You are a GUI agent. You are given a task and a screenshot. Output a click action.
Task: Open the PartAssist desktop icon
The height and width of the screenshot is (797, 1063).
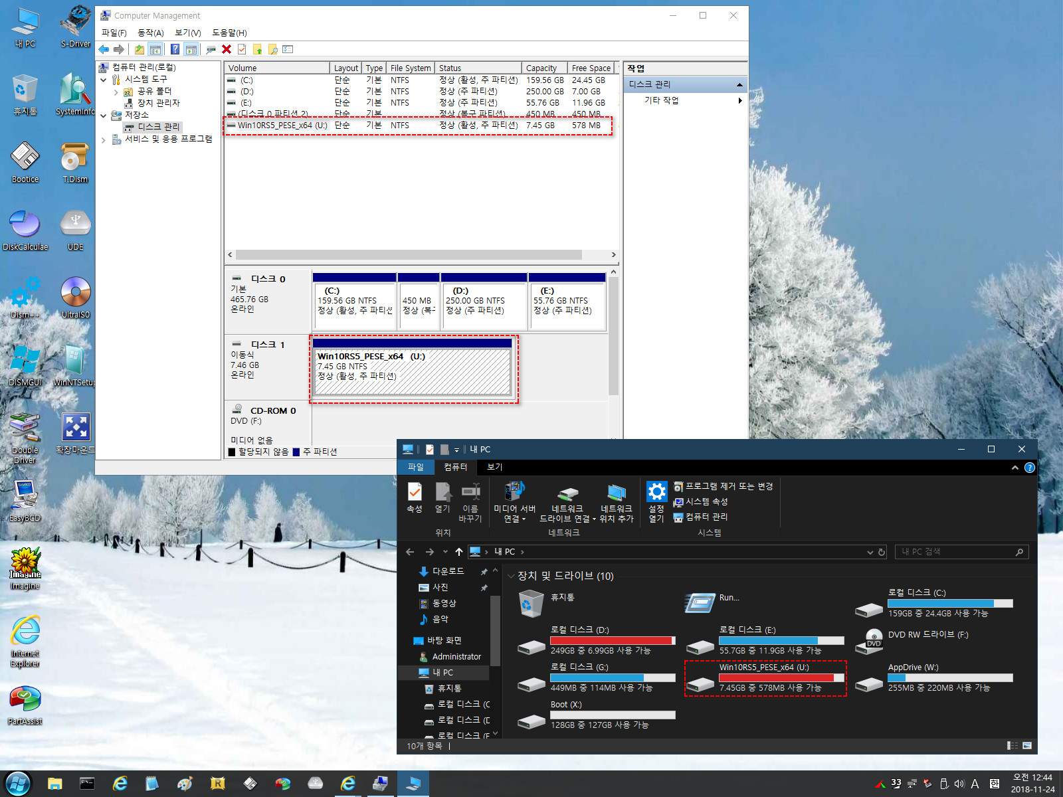pos(25,705)
